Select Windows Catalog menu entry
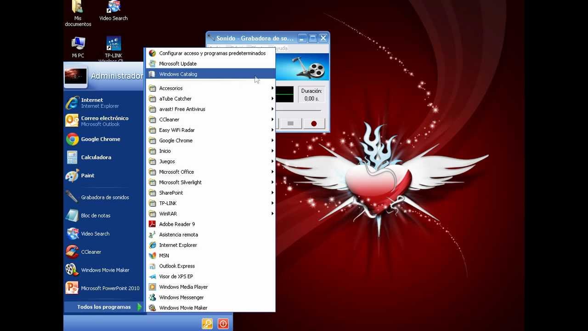The image size is (588, 331). click(210, 74)
